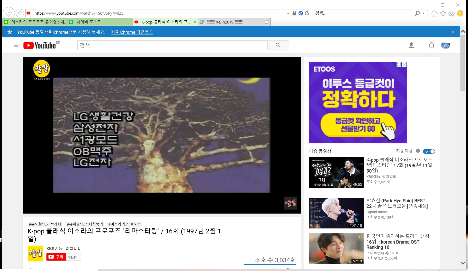This screenshot has width=468, height=271.
Task: Click in the YouTube 검색 search field
Action: 172,45
